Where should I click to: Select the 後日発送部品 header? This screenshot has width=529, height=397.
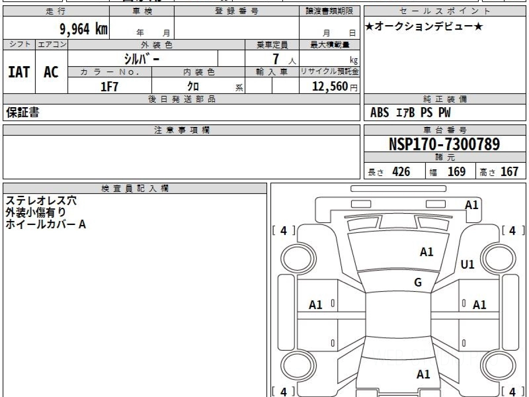[182, 99]
